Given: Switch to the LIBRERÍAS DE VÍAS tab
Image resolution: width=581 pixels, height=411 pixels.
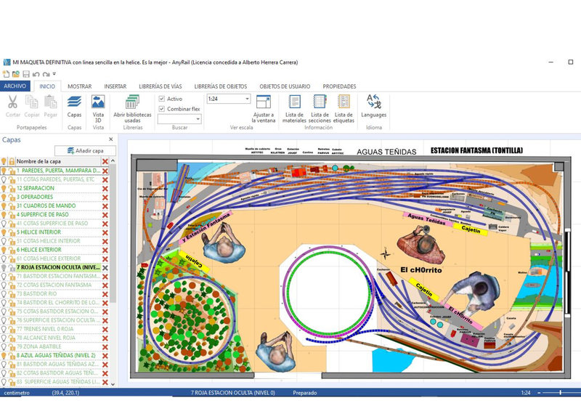Looking at the screenshot, I should click(x=161, y=86).
